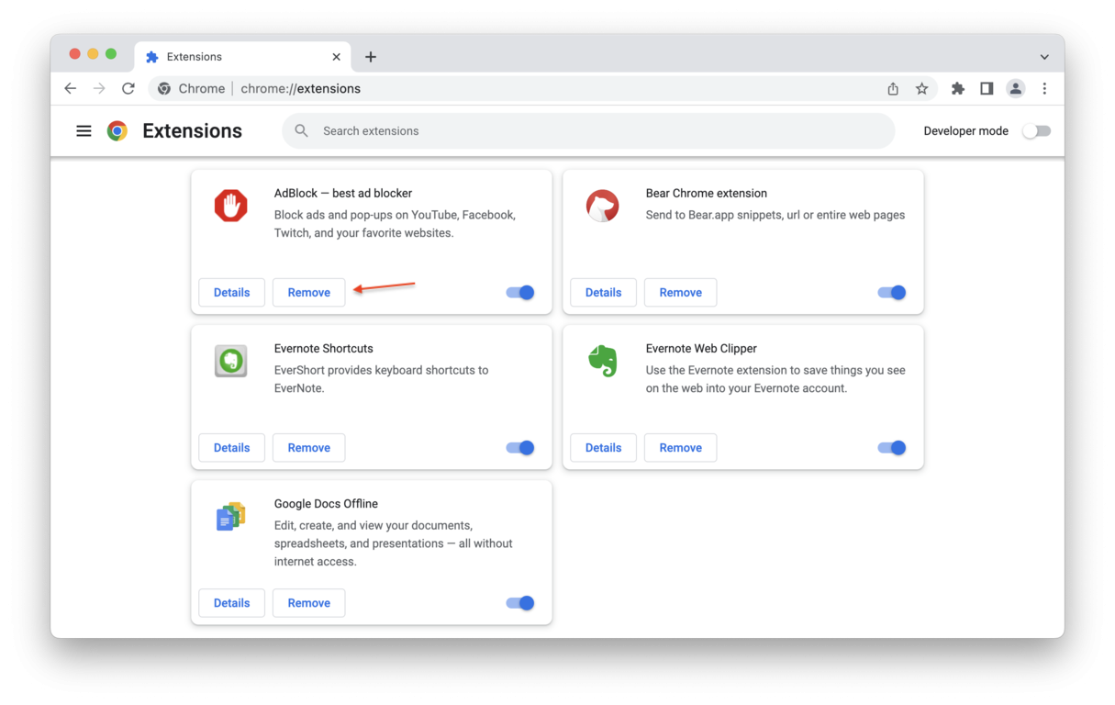The height and width of the screenshot is (705, 1115).
Task: Turn off Google Docs Offline with its toggle
Action: tap(519, 603)
